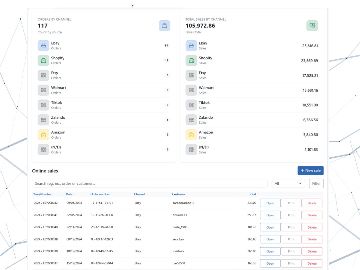Click the Walmart Orders grid icon
The image size is (360, 270).
(43, 90)
